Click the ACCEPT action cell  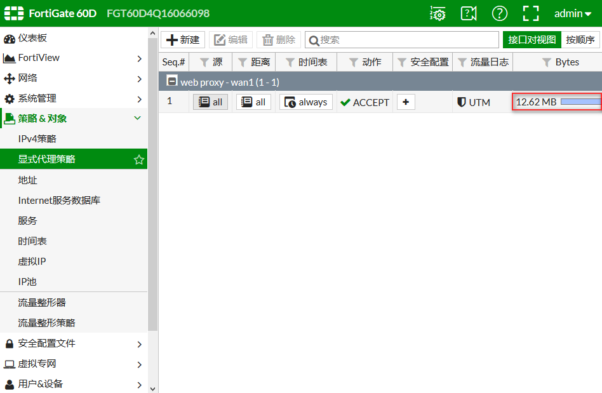tap(365, 102)
